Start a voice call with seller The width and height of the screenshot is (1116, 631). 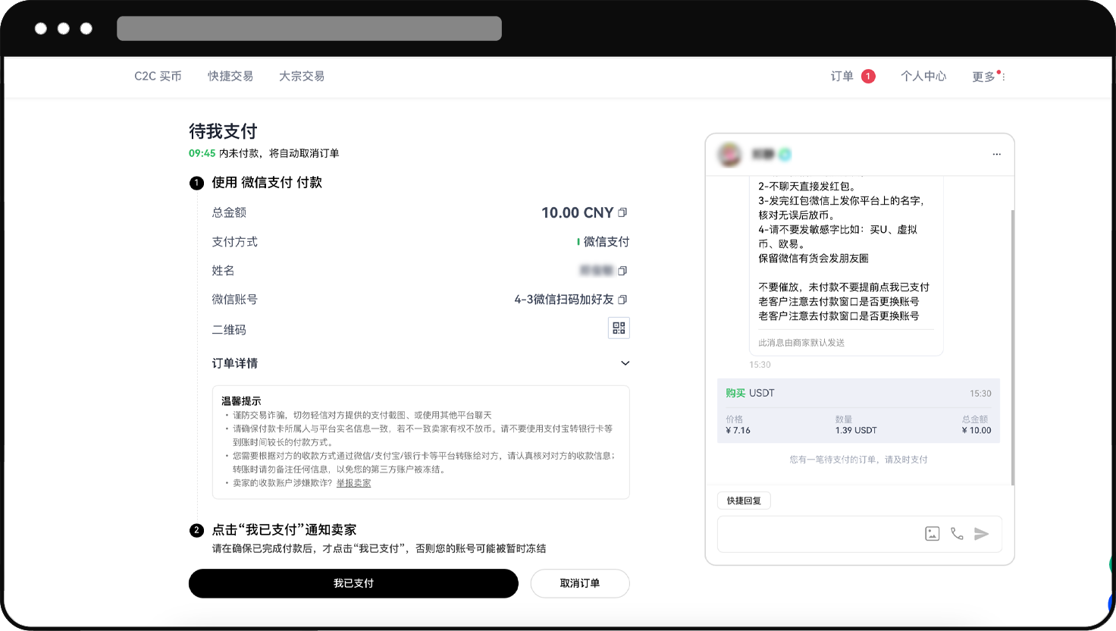tap(957, 534)
